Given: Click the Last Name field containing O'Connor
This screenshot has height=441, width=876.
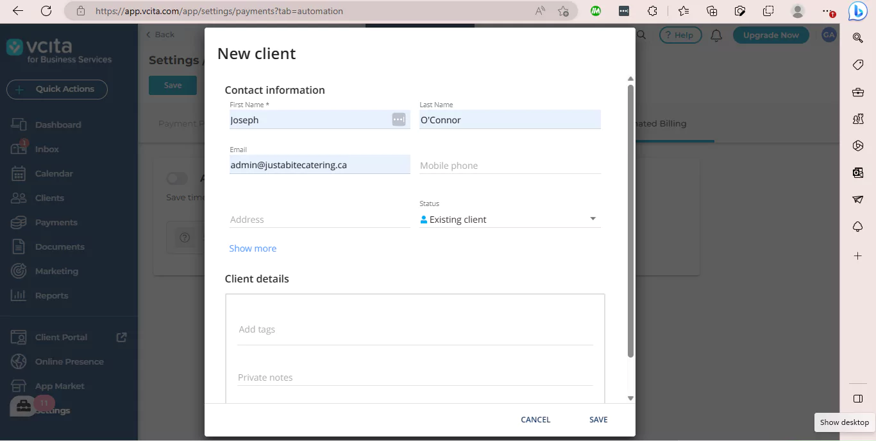Looking at the screenshot, I should point(510,120).
